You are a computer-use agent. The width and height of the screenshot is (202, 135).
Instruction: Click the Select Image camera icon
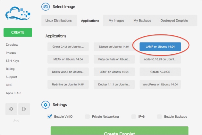pyautogui.click(x=46, y=6)
